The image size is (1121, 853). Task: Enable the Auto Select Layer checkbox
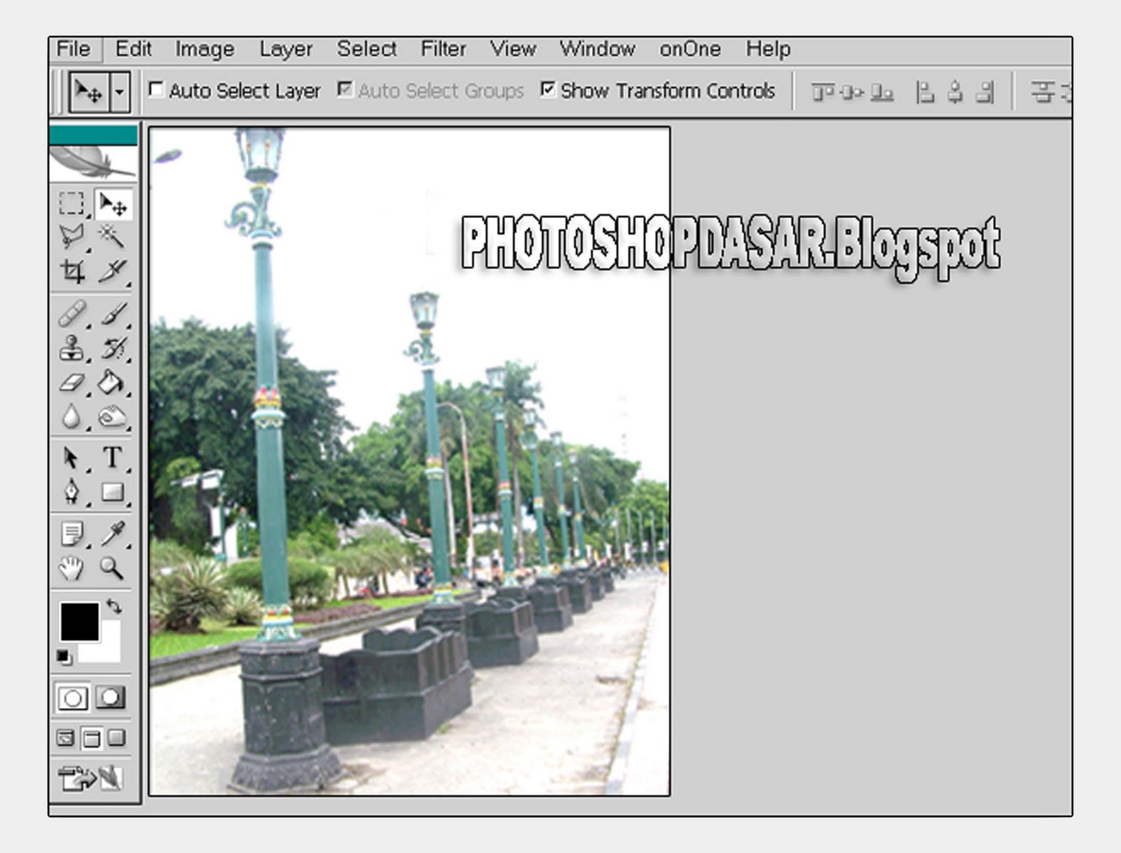pos(156,90)
